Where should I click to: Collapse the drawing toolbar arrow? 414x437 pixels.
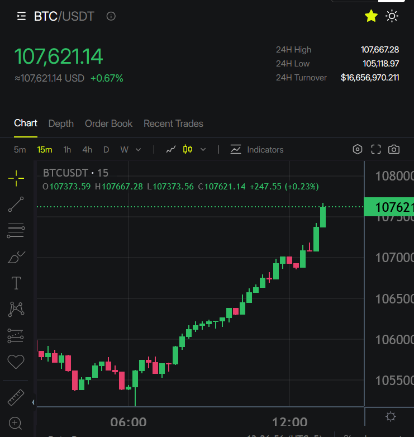tap(34, 402)
